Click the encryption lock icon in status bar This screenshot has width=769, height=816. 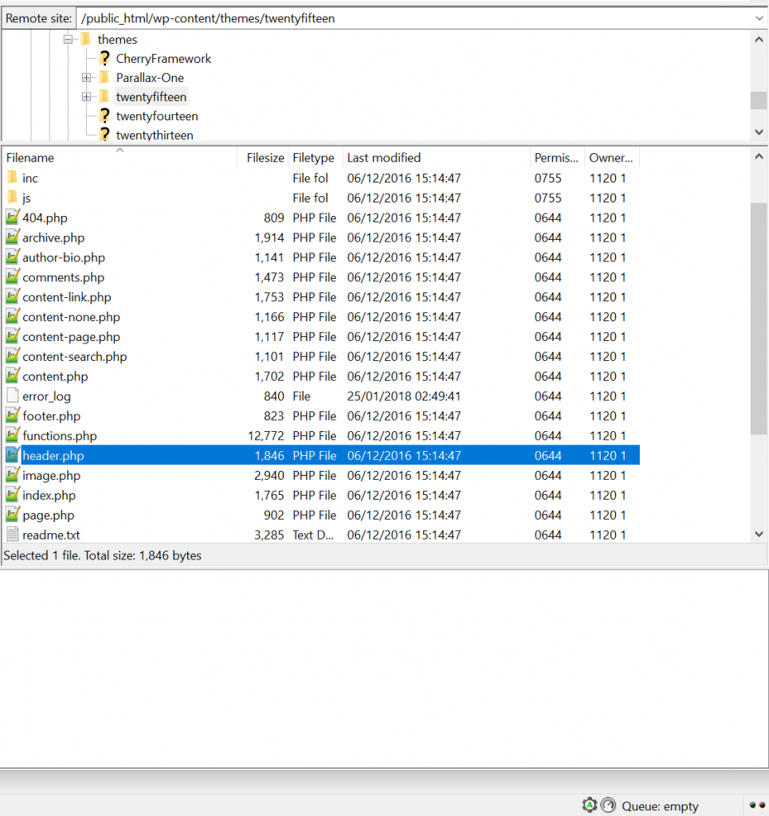(589, 805)
